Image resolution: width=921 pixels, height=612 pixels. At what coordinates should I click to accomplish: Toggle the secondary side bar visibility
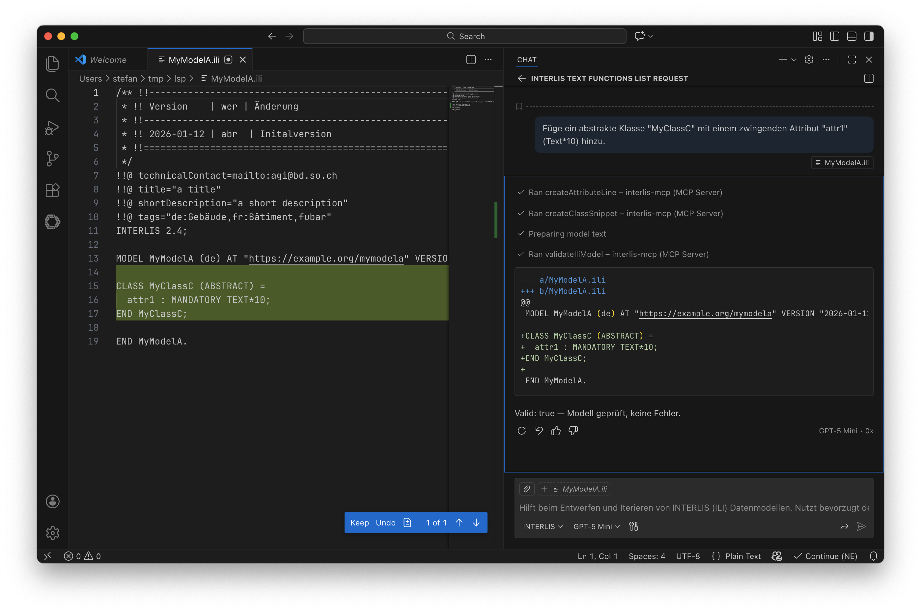point(869,36)
